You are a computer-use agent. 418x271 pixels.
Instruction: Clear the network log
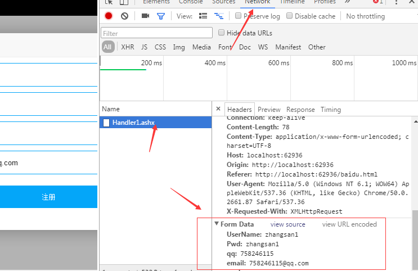pos(124,16)
